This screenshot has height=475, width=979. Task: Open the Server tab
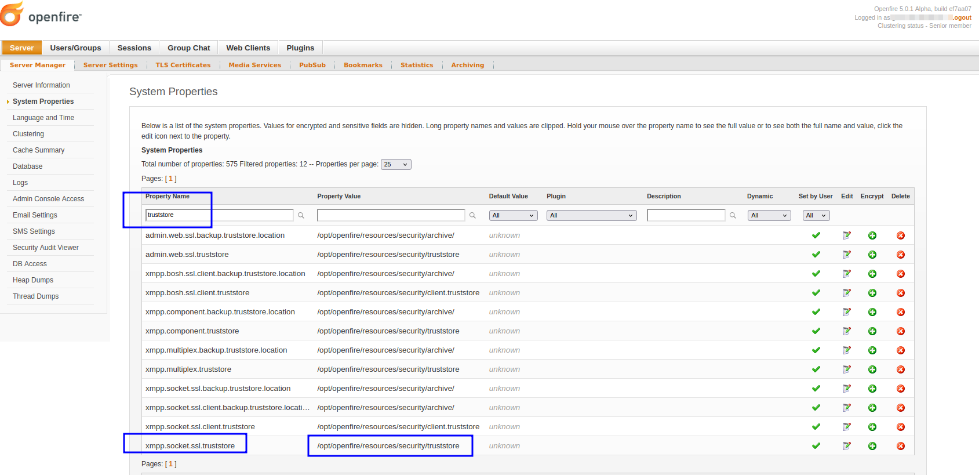(21, 48)
